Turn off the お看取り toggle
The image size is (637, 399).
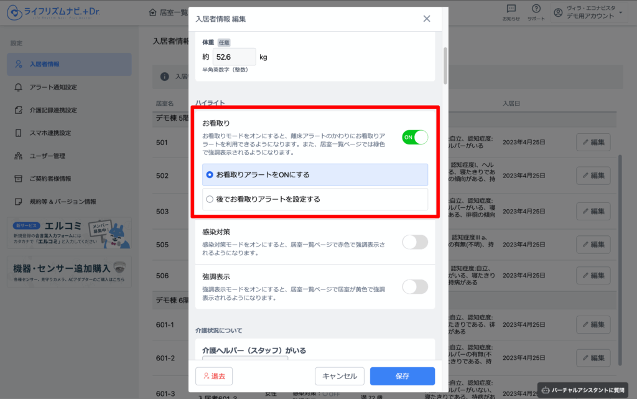point(415,137)
